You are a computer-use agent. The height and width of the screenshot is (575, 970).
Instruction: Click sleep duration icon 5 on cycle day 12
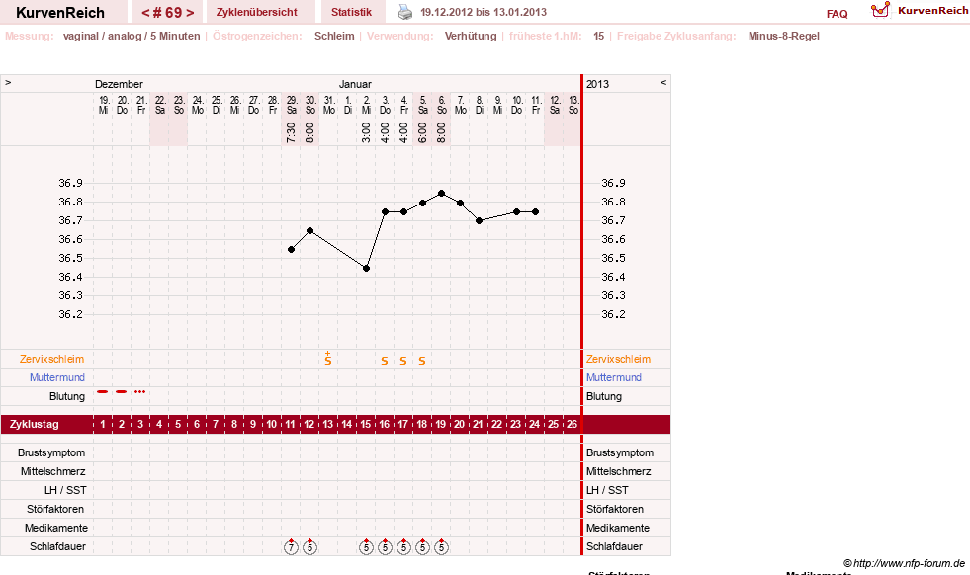pyautogui.click(x=309, y=547)
